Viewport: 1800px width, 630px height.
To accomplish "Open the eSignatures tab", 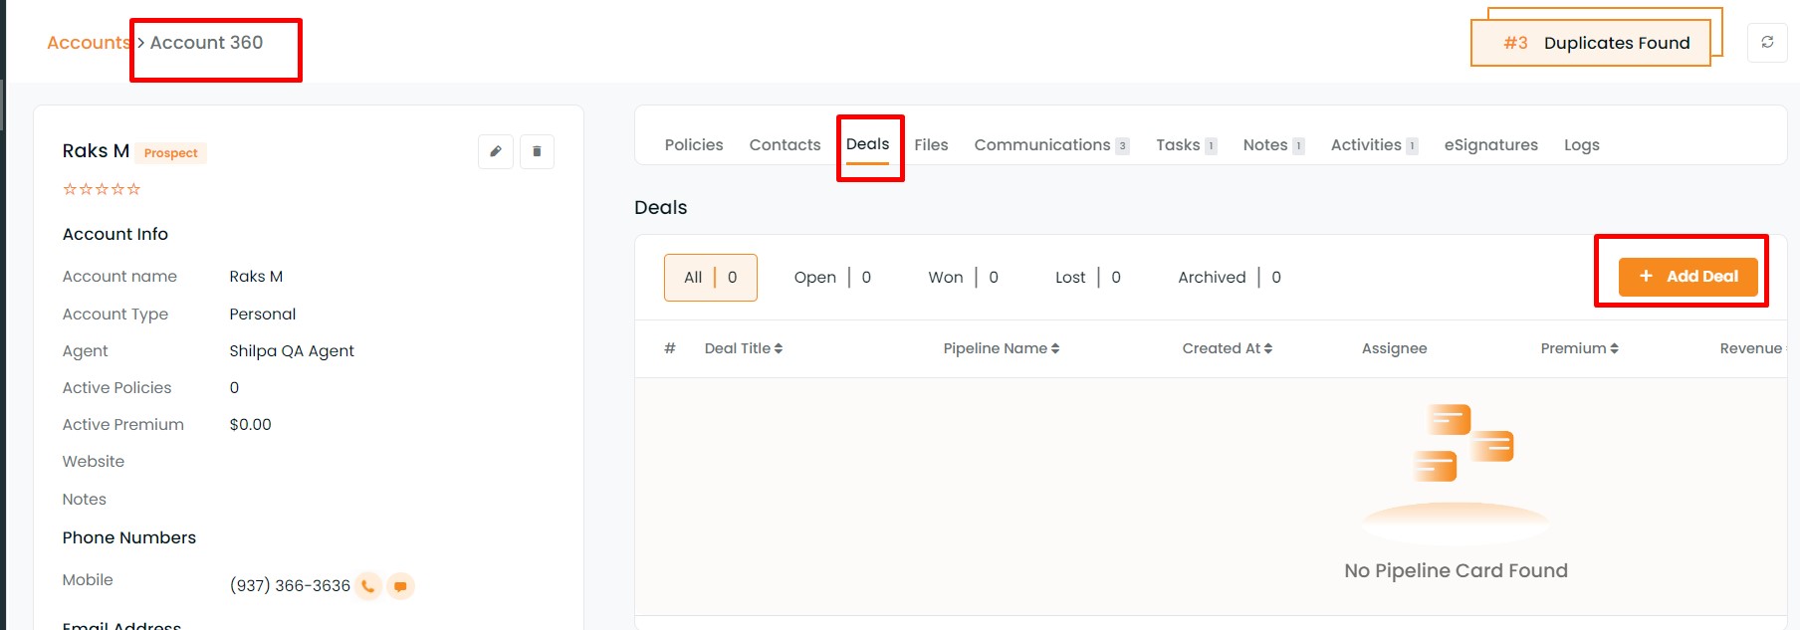I will pyautogui.click(x=1491, y=145).
